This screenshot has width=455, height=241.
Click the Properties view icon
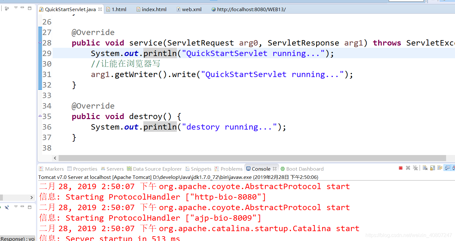coord(69,169)
